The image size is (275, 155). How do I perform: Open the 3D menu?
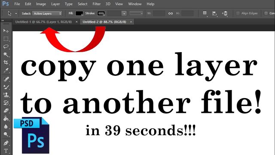(108, 4)
